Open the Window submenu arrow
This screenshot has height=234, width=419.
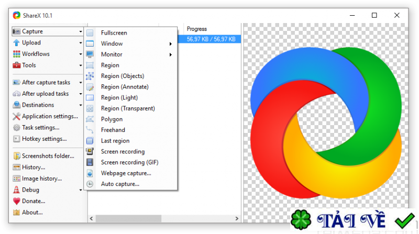click(171, 44)
